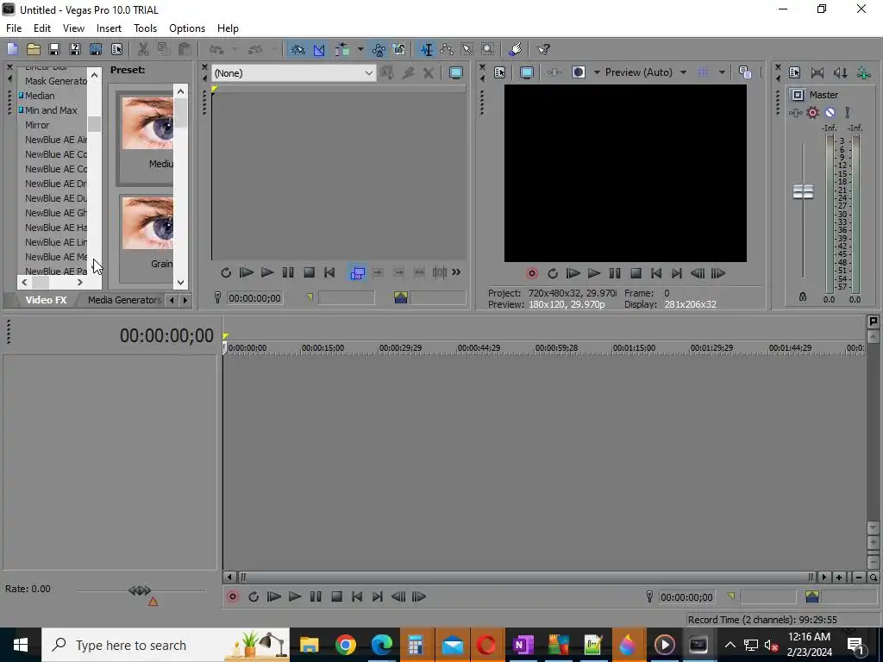Expand the trimmer toolbar overflow chevron

pyautogui.click(x=456, y=272)
